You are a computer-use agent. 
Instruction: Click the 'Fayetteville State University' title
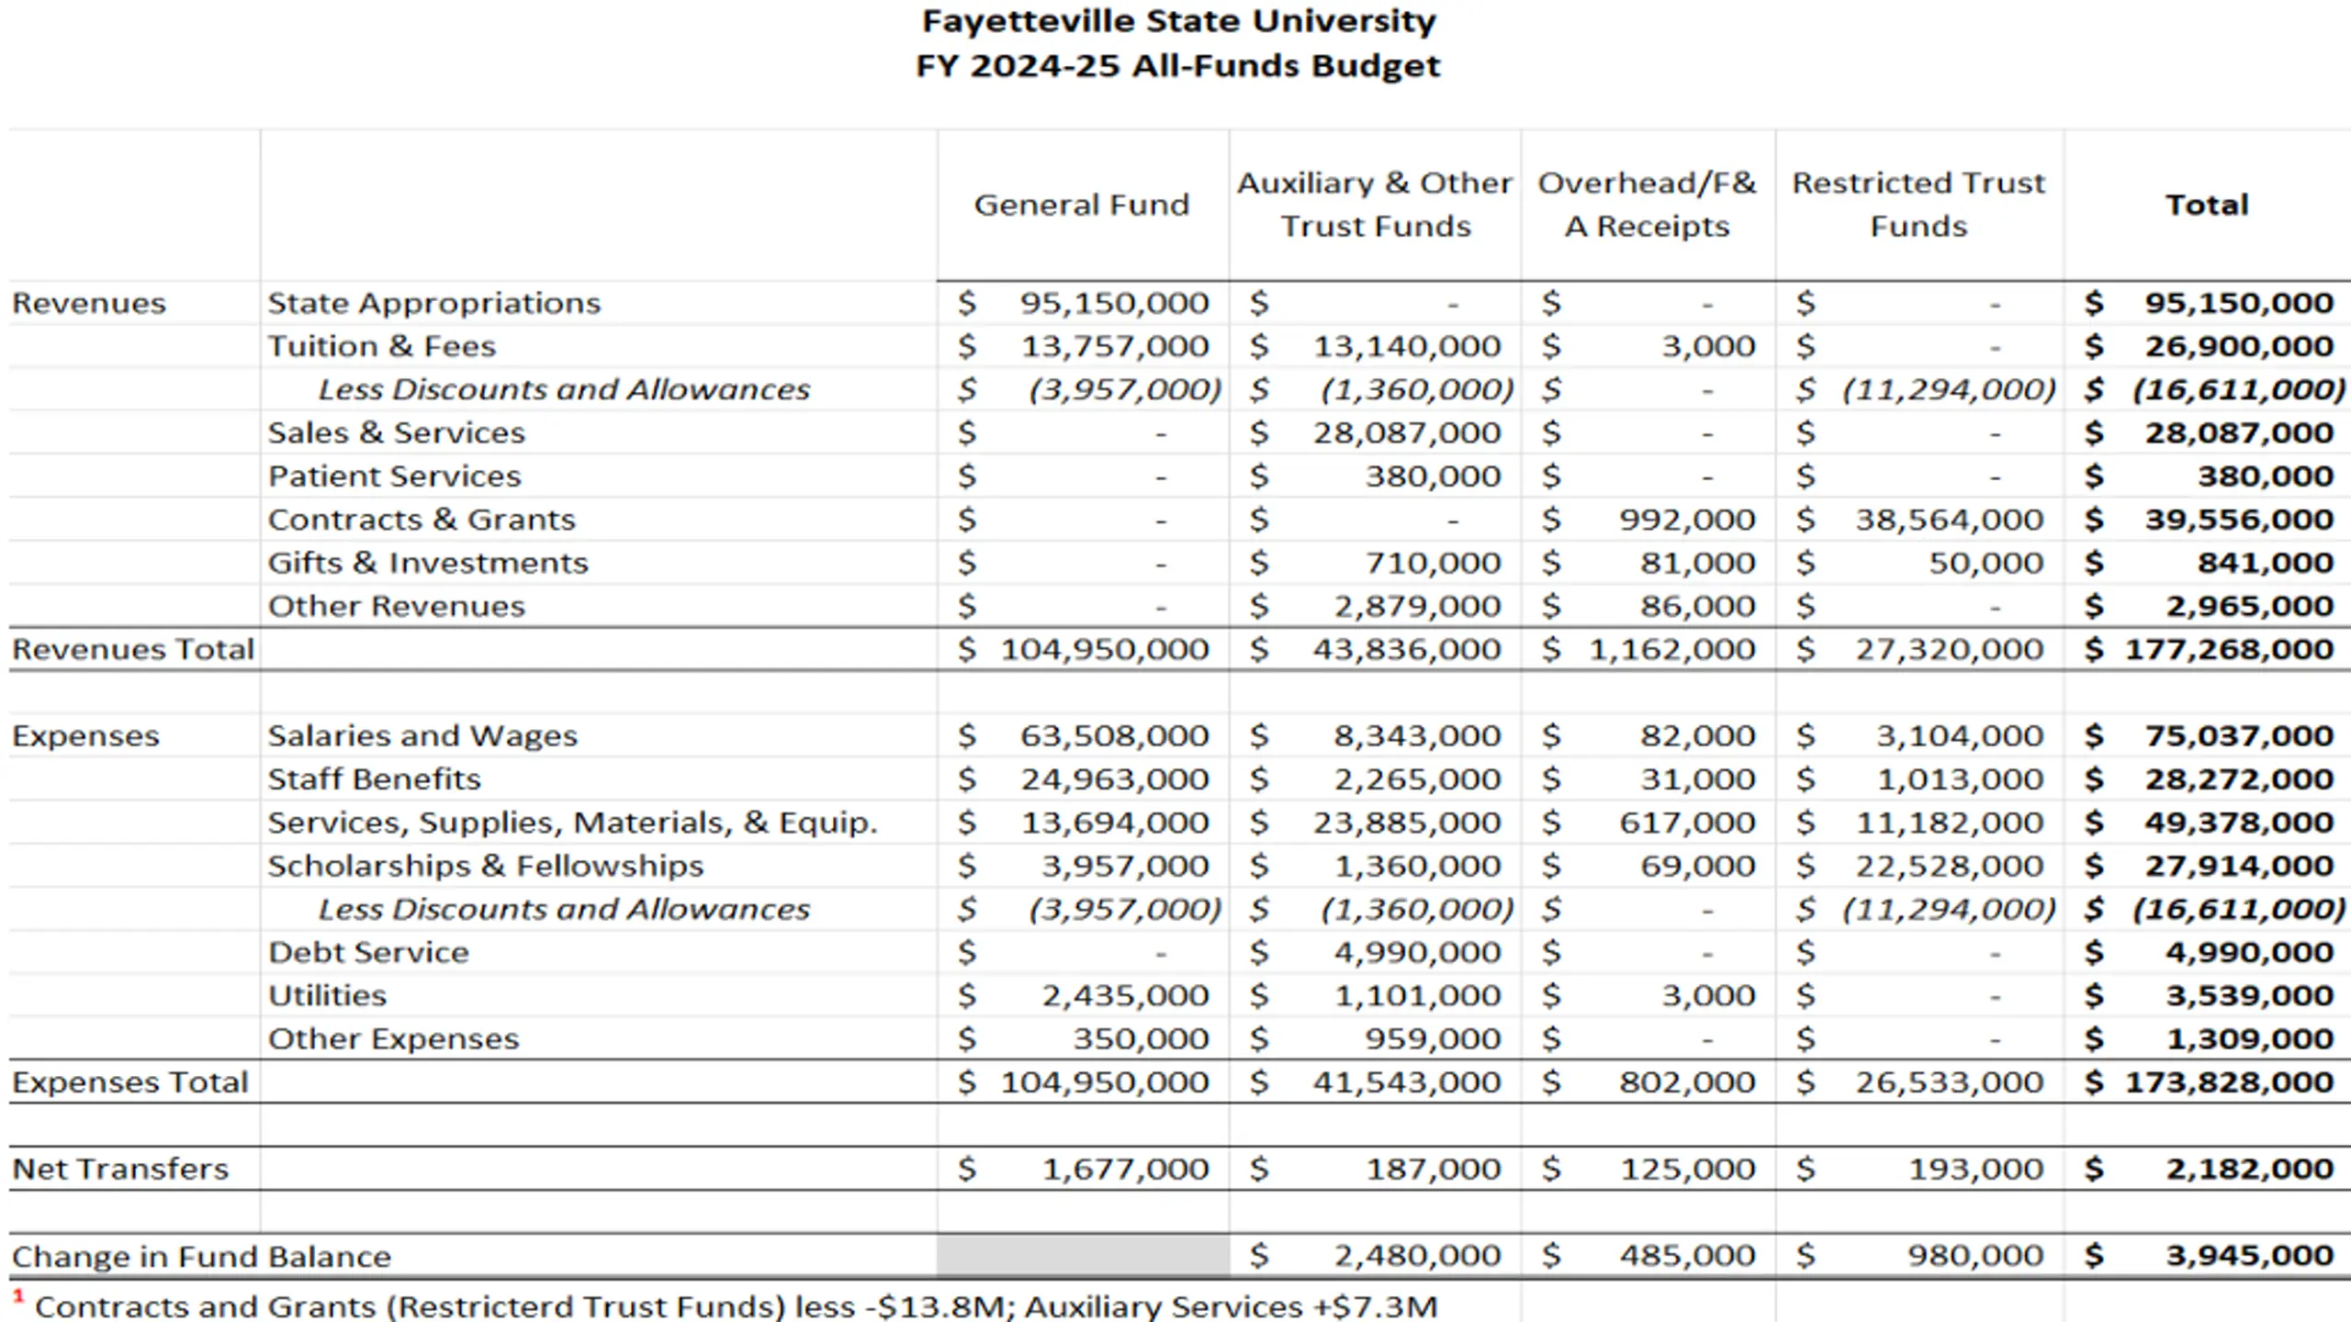pos(1178,22)
